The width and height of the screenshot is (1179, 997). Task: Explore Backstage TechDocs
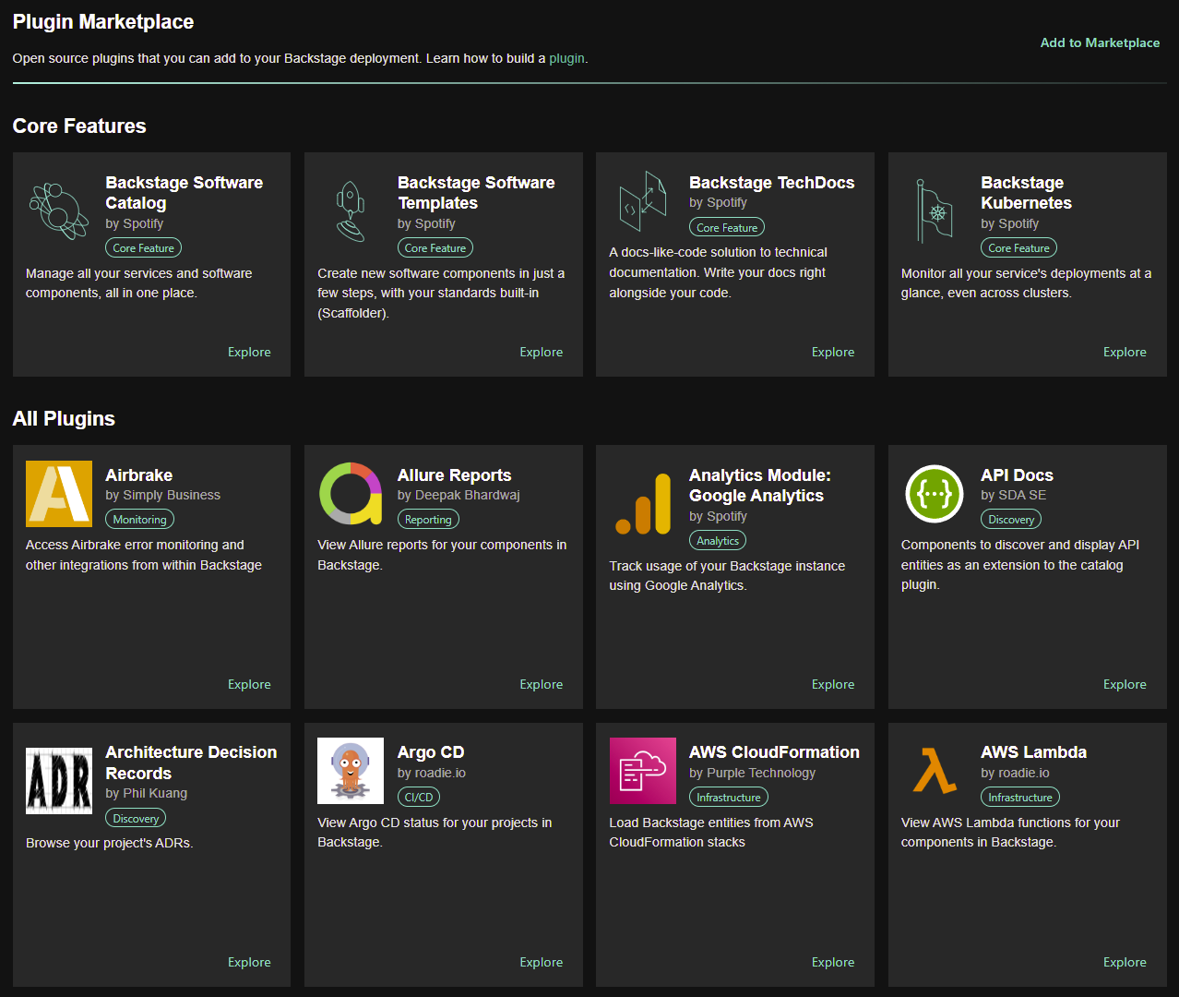(833, 352)
